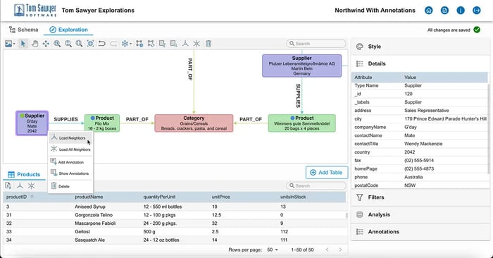Expand the Annotations panel
Screen dimensions: 493x258
[x=420, y=232]
